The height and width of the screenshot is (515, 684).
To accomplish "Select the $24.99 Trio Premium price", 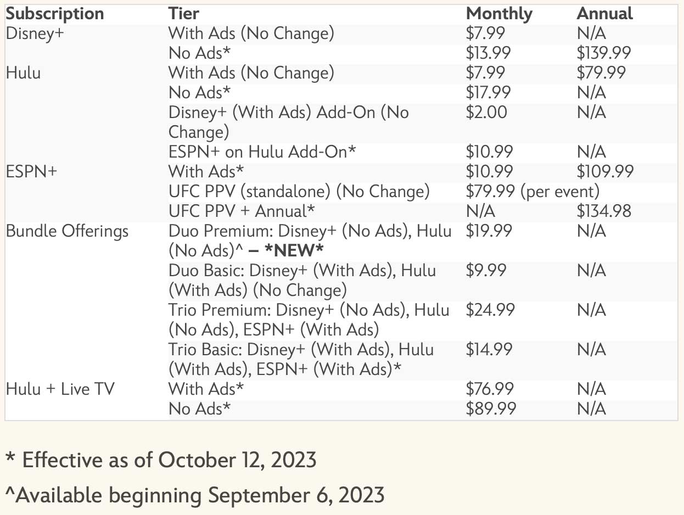I will click(490, 310).
